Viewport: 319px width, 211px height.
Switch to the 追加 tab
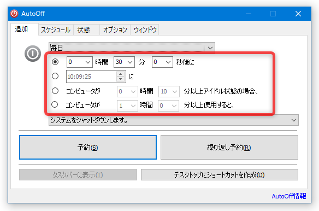tap(25, 29)
